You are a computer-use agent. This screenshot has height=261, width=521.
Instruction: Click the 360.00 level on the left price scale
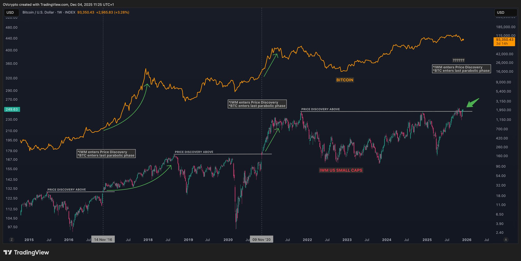(12, 63)
